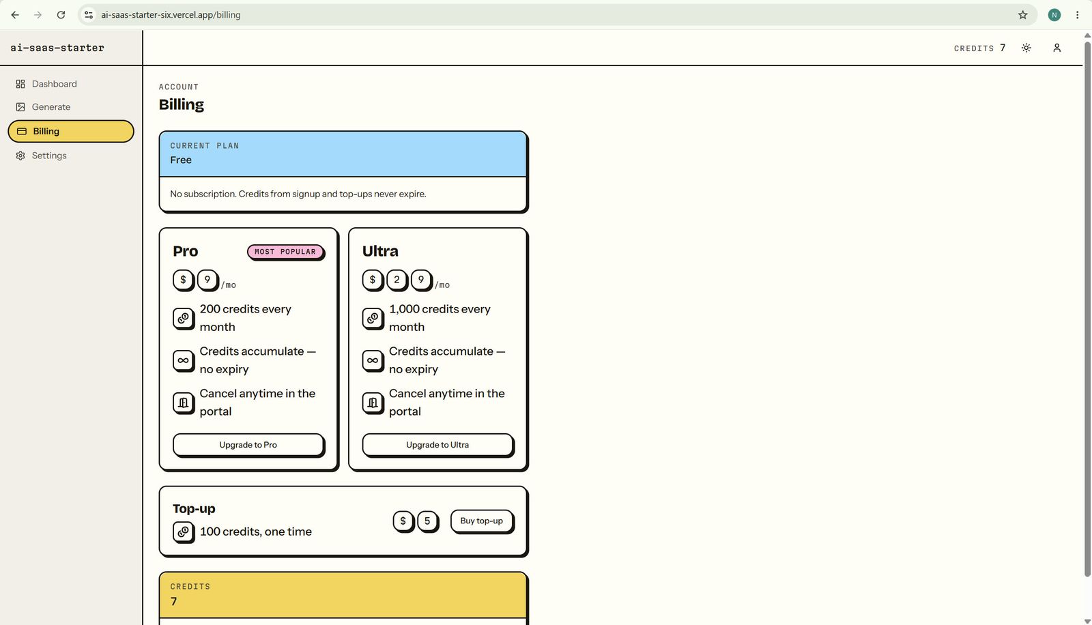The image size is (1092, 625).
Task: Click the Pro price digit 9 key
Action: tap(208, 280)
